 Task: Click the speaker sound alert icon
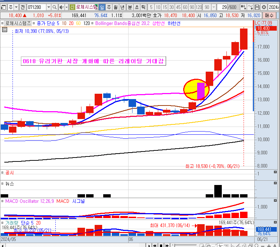pyautogui.click(x=61, y=7)
